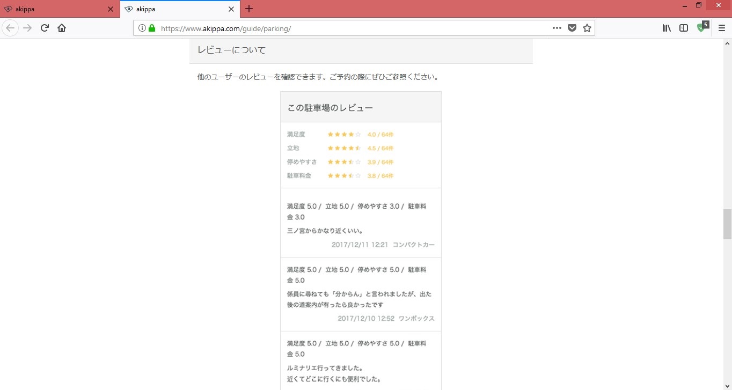Click the vertical page scrollbar thumb
This screenshot has width=732, height=390.
(727, 224)
